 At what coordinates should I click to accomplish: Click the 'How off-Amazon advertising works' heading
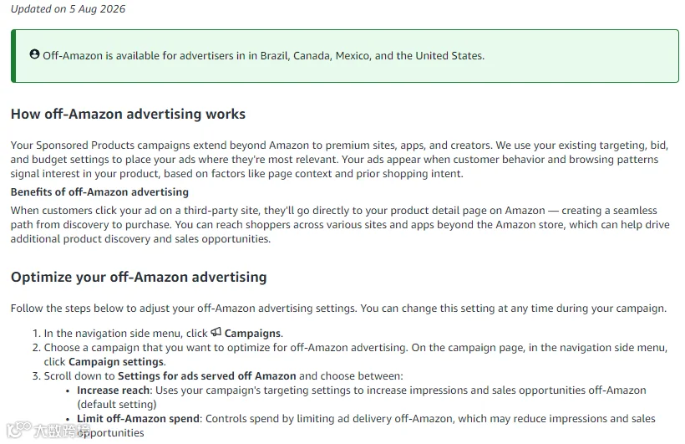pos(128,115)
